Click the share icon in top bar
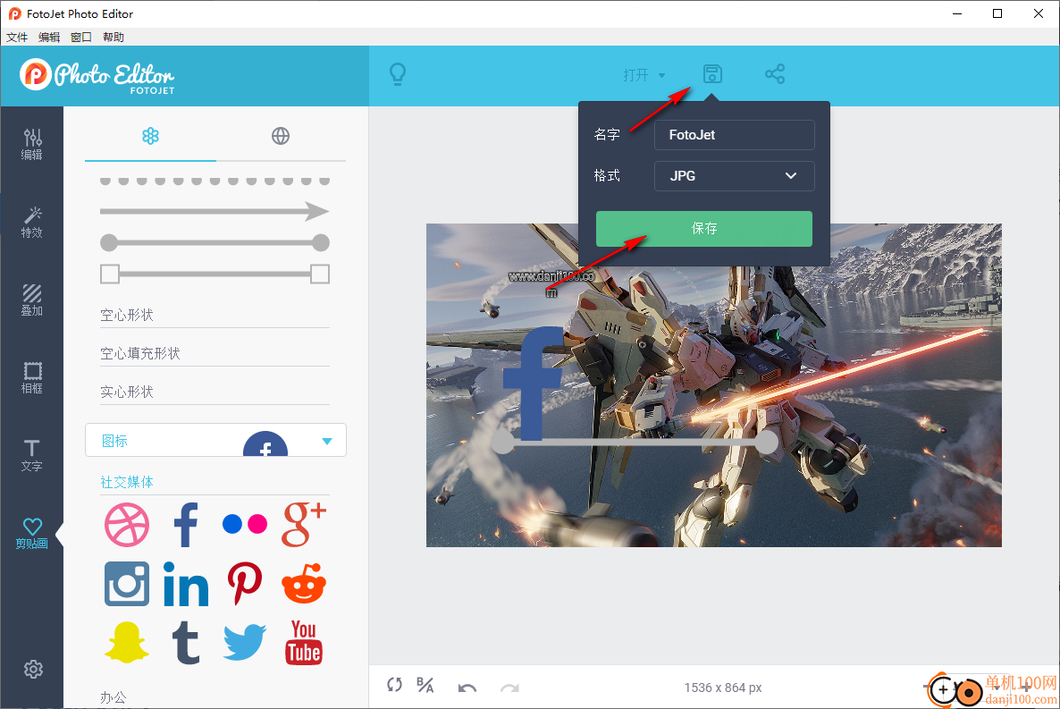This screenshot has width=1060, height=709. 775,73
